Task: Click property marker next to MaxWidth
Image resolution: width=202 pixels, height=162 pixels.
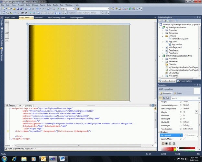Action: pyautogui.click(x=181, y=122)
